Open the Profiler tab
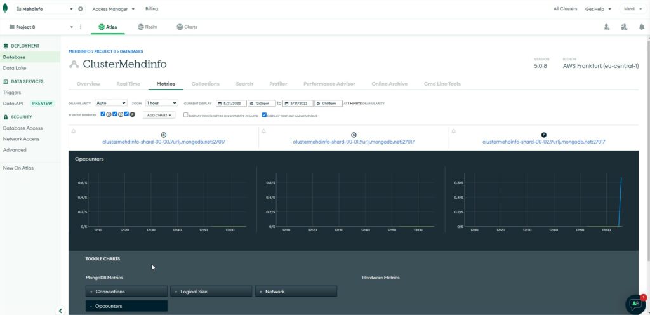The width and height of the screenshot is (650, 315). click(278, 84)
